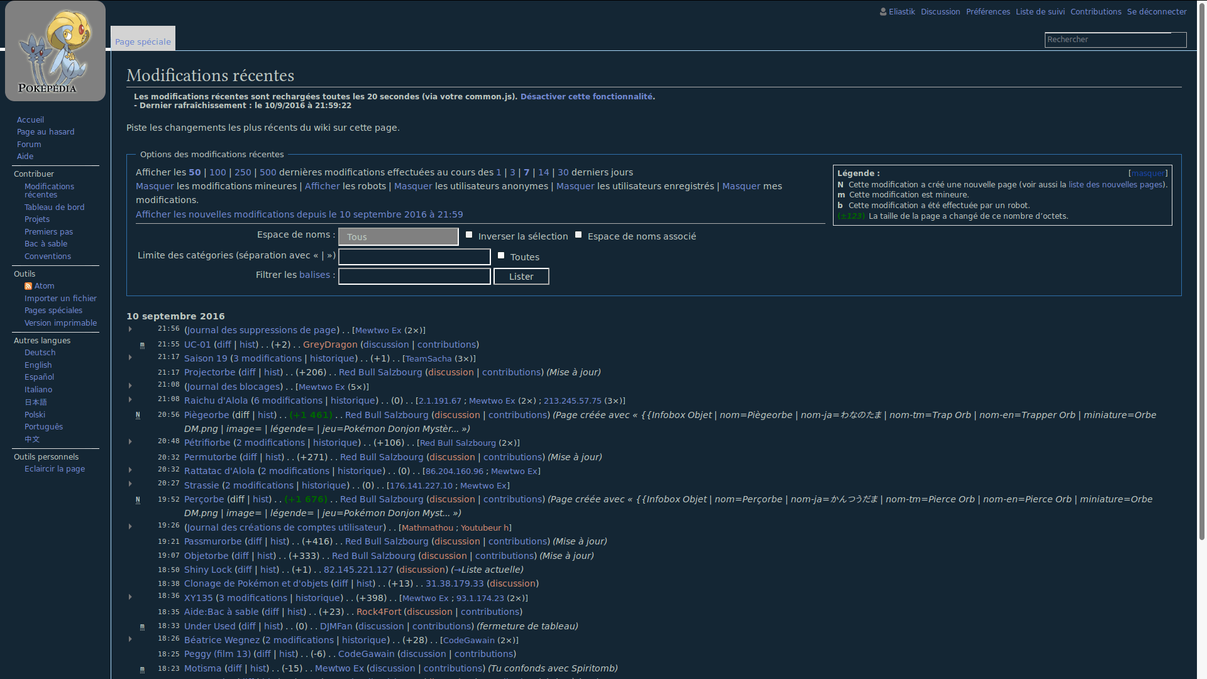The height and width of the screenshot is (679, 1207).
Task: Click the Poképédia logo
Action: [x=55, y=51]
